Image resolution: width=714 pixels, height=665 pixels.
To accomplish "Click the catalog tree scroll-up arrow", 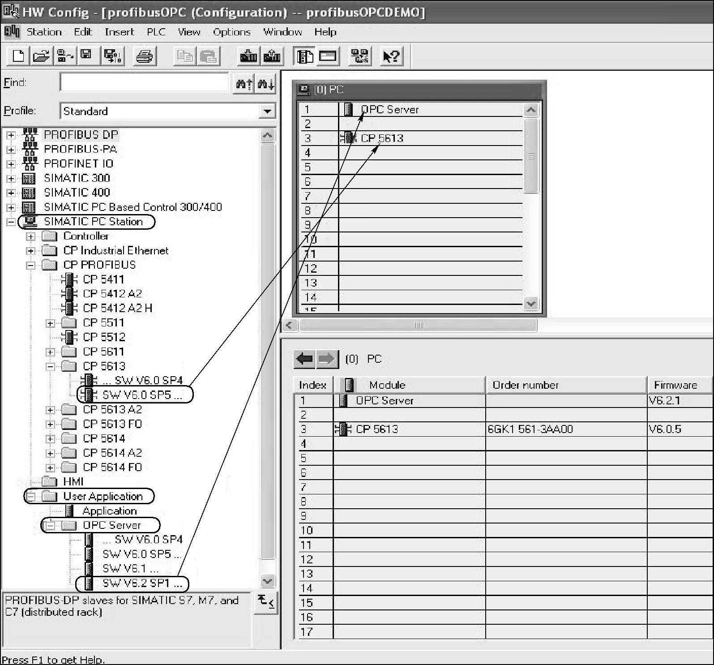I will tap(267, 135).
